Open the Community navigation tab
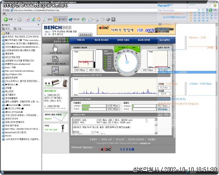Viewport: 219px width, 175px height. coord(81,40)
